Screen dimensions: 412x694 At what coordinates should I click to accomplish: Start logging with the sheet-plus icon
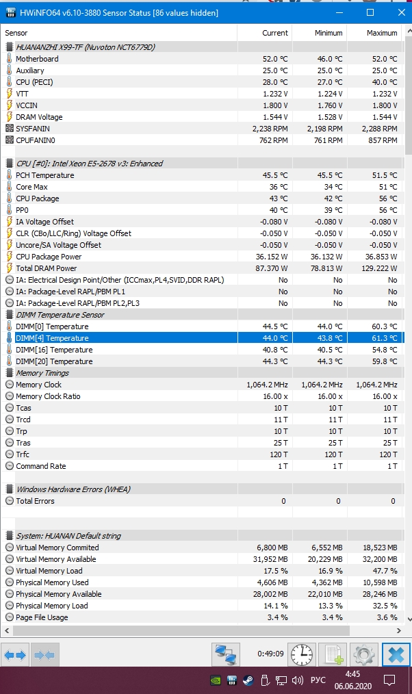(x=333, y=655)
